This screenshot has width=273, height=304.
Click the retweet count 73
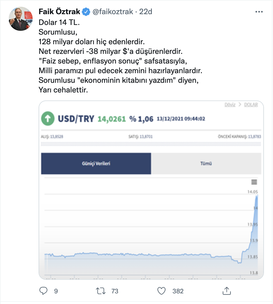tap(115, 291)
